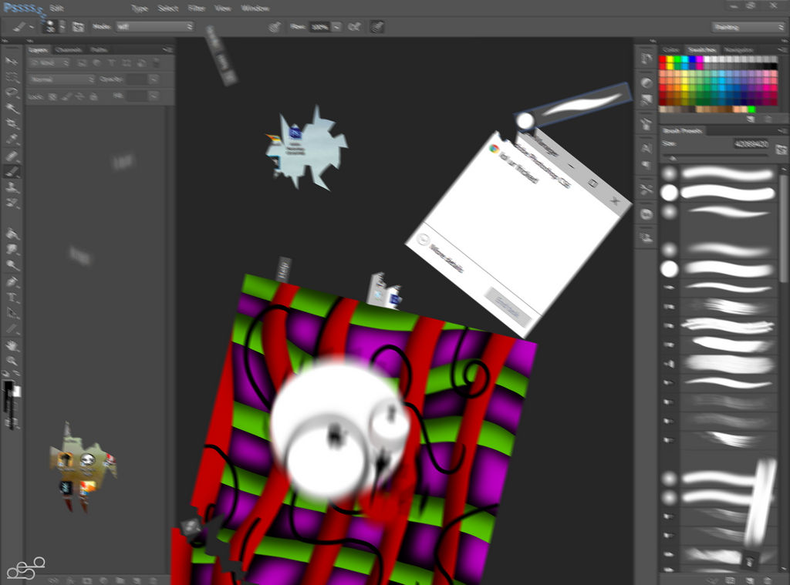Toggle pressure for size at options bar end

[376, 26]
